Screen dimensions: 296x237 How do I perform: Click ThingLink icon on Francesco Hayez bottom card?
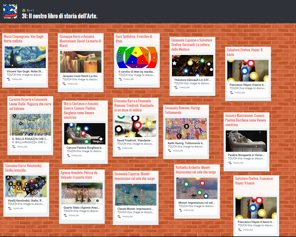240,230
